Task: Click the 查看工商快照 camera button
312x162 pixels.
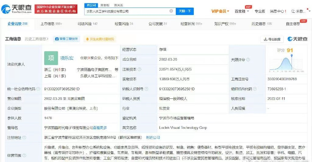Action: tap(66, 39)
